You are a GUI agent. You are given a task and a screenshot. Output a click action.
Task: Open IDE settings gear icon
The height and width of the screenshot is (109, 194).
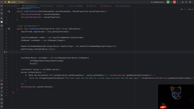point(190,2)
